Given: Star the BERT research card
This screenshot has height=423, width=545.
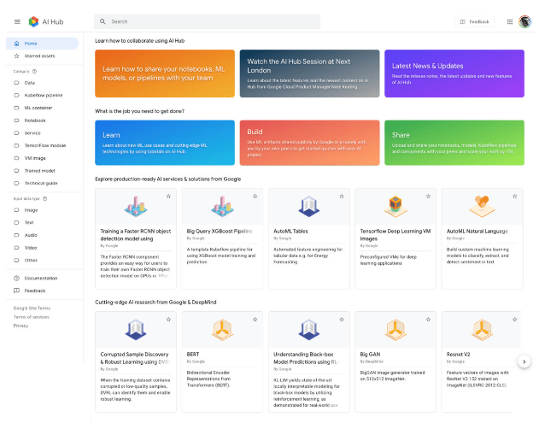Looking at the screenshot, I should [x=255, y=319].
